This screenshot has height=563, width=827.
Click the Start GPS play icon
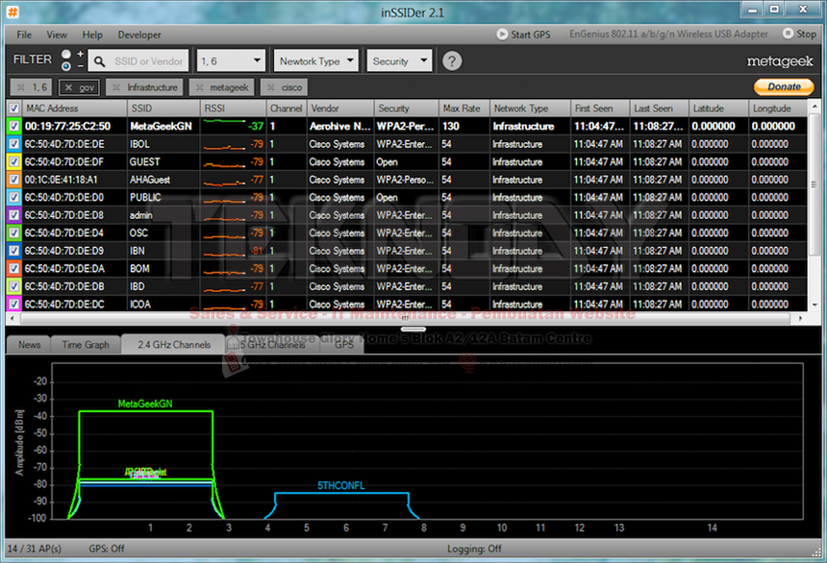tap(502, 35)
